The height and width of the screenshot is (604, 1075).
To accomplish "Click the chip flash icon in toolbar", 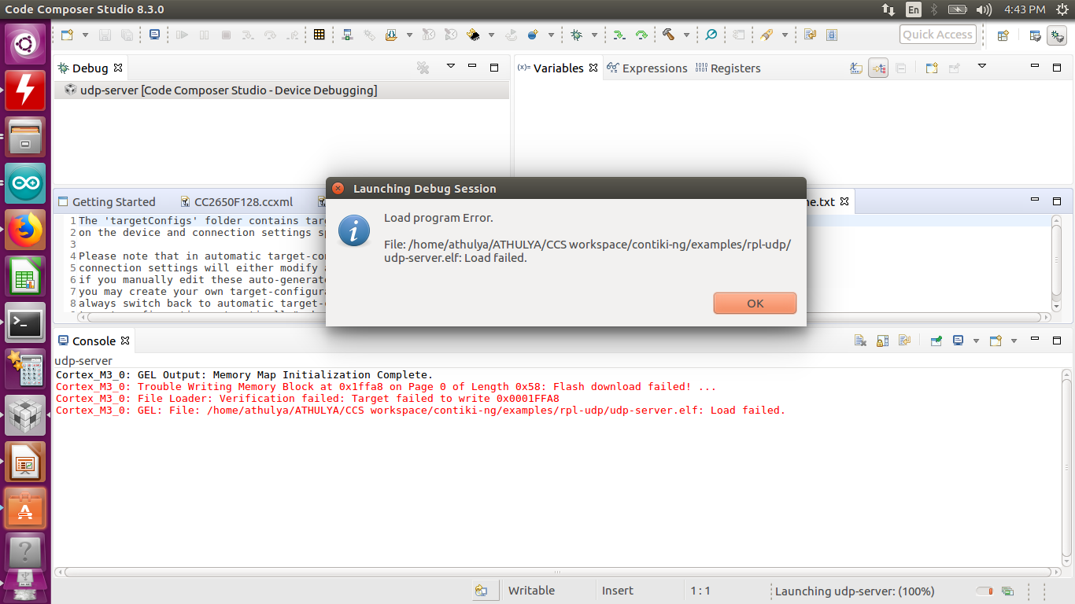I will (x=473, y=35).
